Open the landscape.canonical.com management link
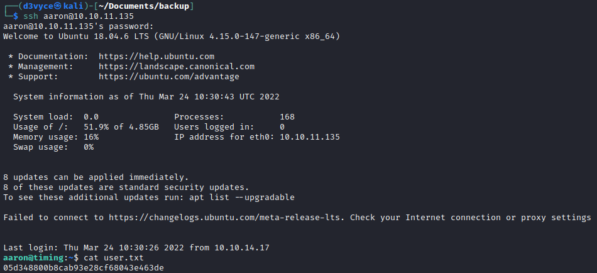This screenshot has width=597, height=273. point(177,66)
